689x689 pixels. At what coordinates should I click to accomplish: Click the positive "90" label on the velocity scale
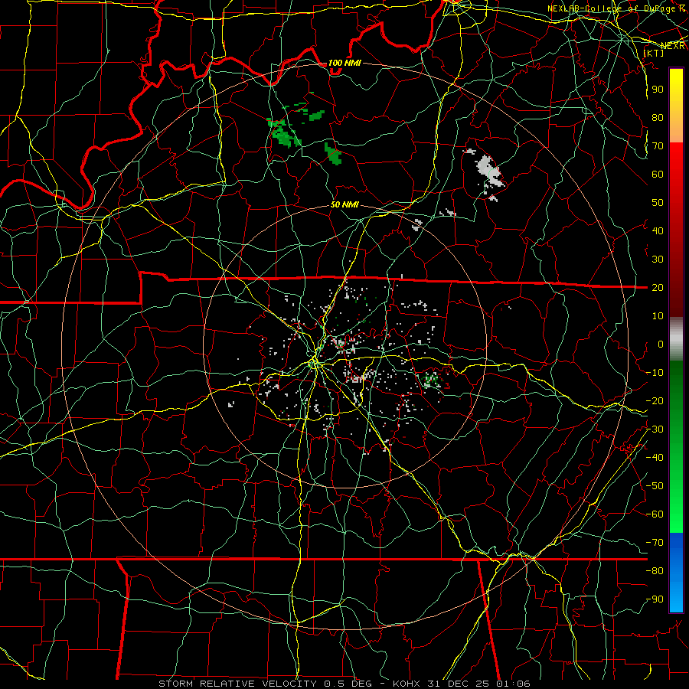[x=658, y=90]
